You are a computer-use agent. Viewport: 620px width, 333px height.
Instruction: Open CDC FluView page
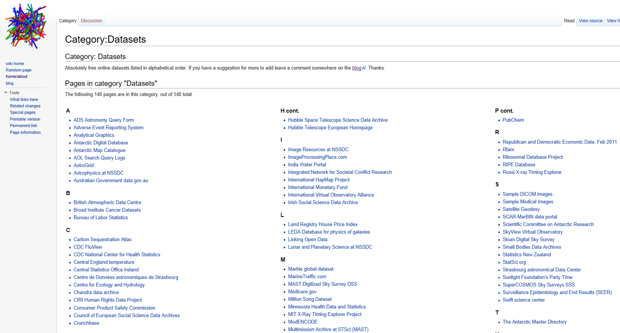(88, 247)
